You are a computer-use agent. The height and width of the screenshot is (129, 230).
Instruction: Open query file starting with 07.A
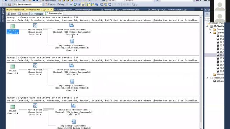point(220,58)
